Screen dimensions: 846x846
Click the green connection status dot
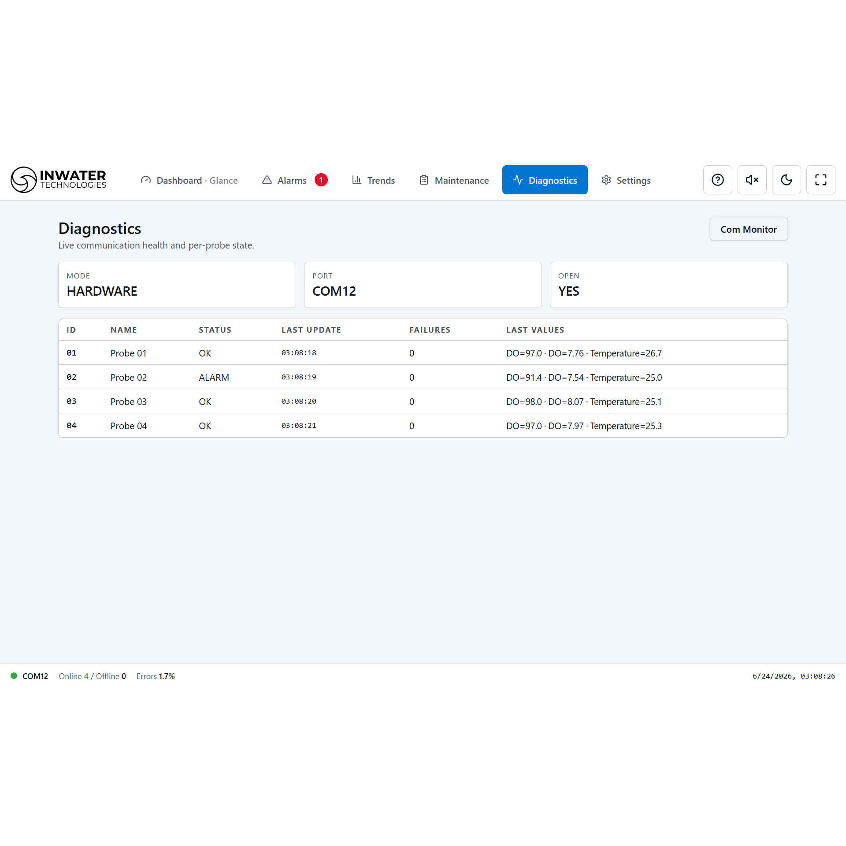(14, 676)
